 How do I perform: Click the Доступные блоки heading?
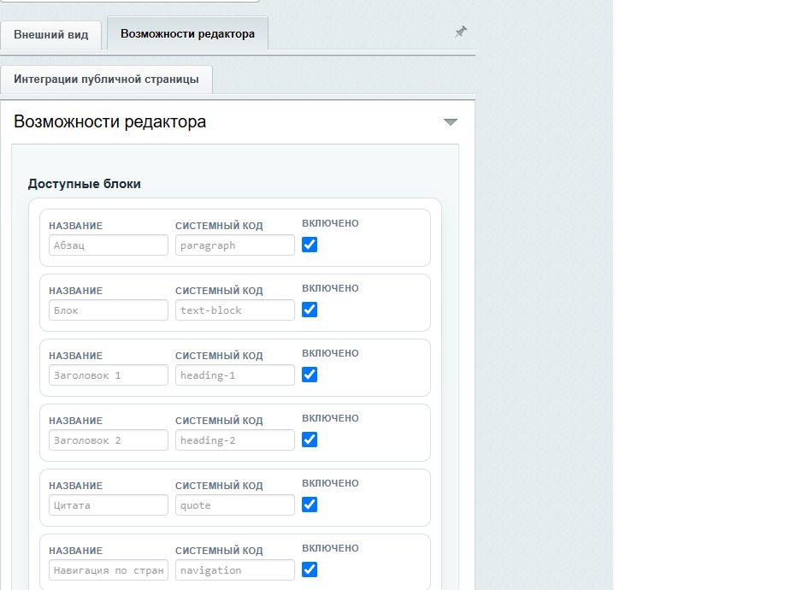coord(85,184)
